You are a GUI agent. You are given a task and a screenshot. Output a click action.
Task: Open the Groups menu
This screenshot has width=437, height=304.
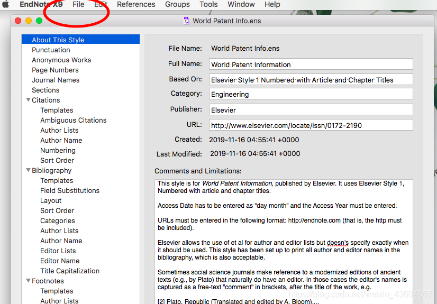(177, 4)
